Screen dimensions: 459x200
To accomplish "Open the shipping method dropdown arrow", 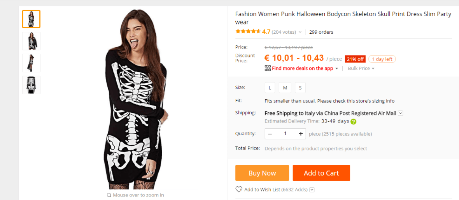I will click(x=401, y=113).
